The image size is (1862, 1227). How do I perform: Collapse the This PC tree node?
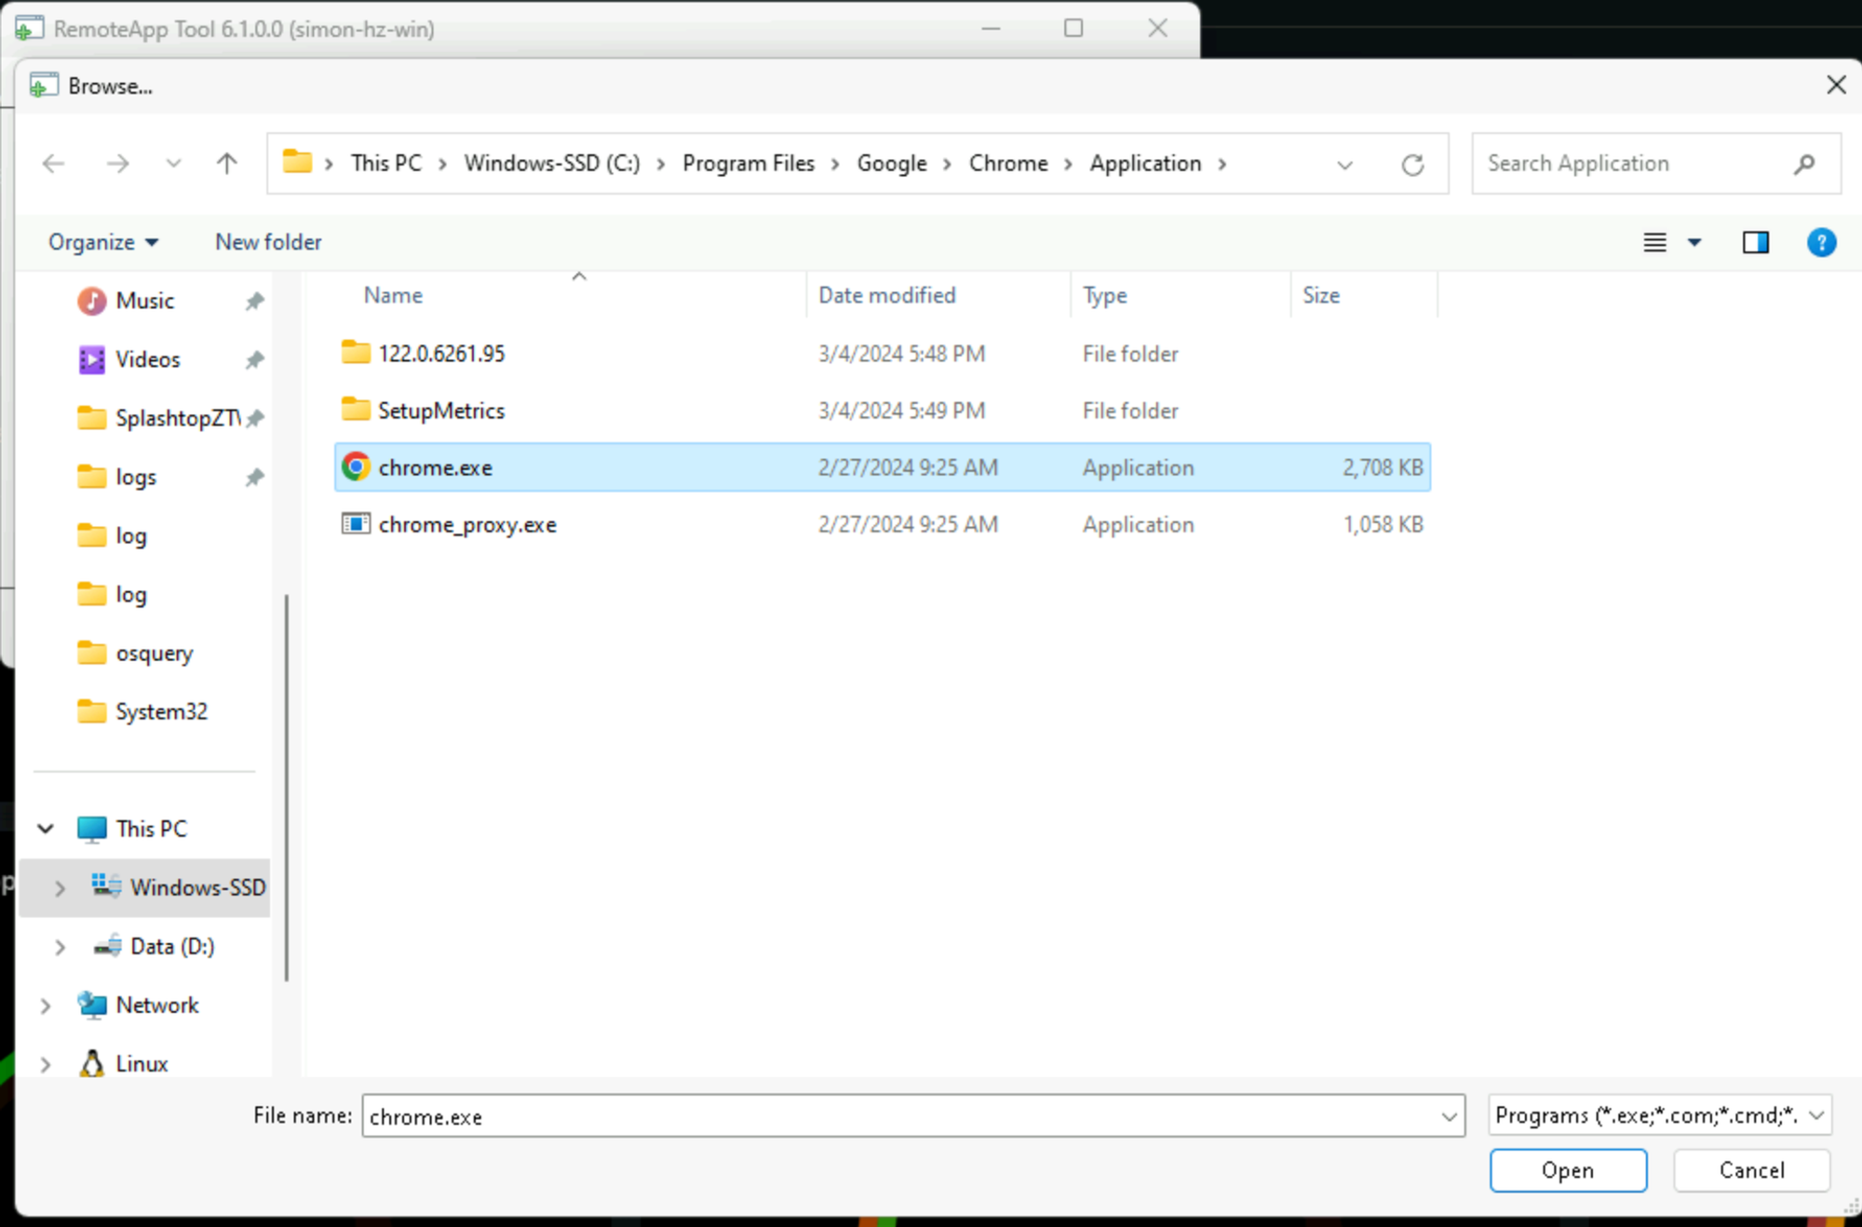tap(46, 828)
